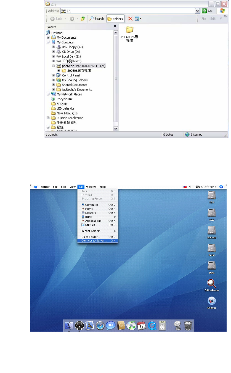Open the Window menu in Mac menu bar

[91, 187]
